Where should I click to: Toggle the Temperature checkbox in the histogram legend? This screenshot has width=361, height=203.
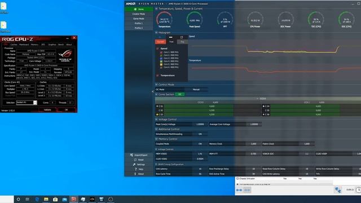coord(157,75)
